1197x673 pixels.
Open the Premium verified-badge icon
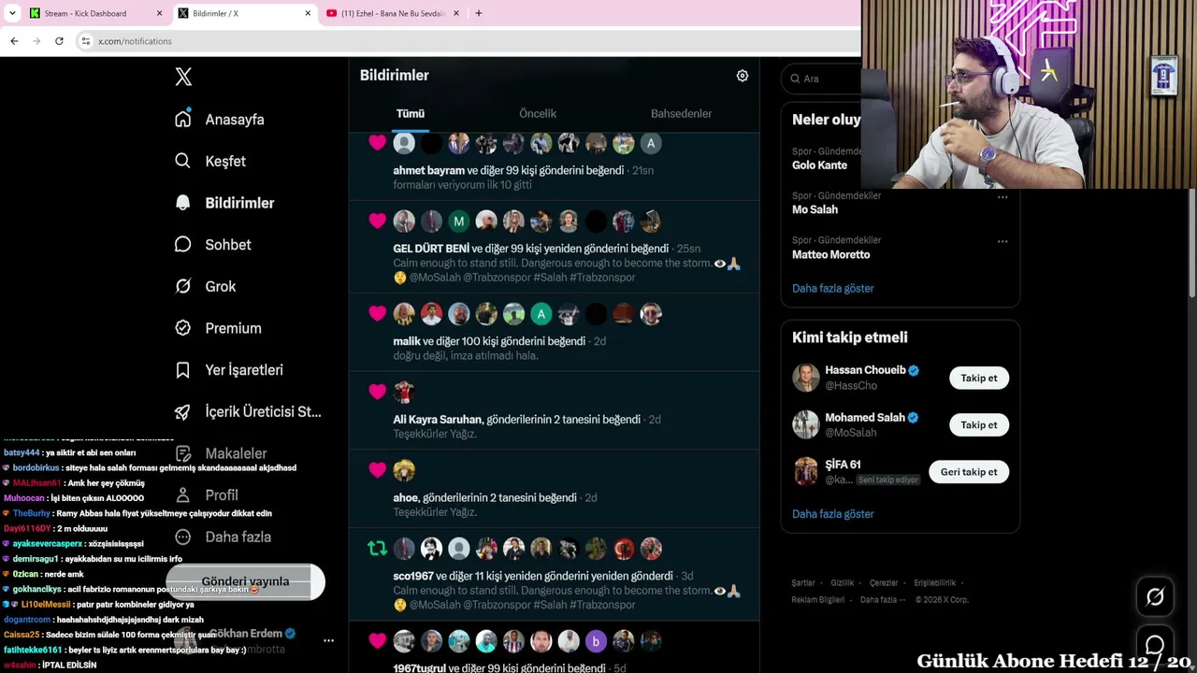(183, 328)
